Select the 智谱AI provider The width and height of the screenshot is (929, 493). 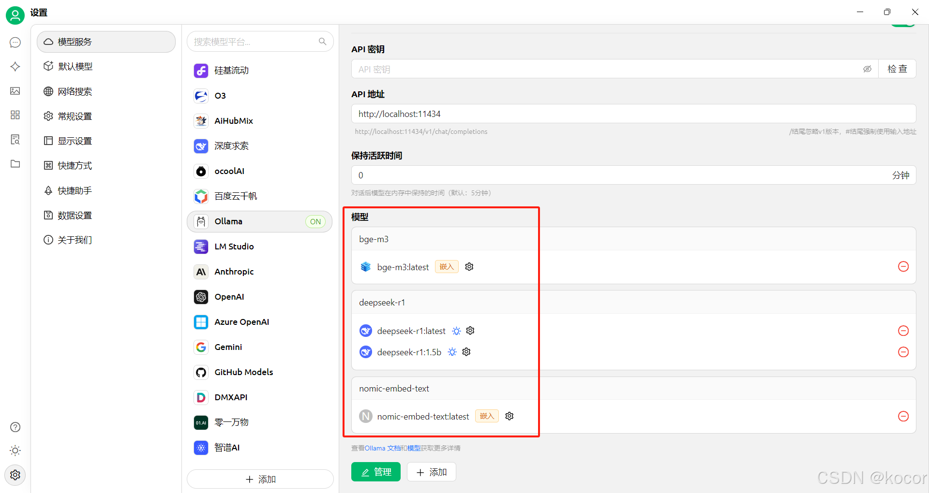pos(260,448)
